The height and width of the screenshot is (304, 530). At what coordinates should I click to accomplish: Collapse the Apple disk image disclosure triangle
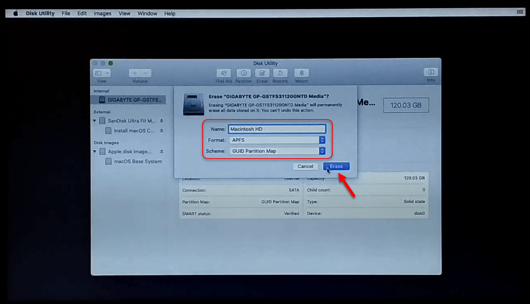tap(95, 152)
